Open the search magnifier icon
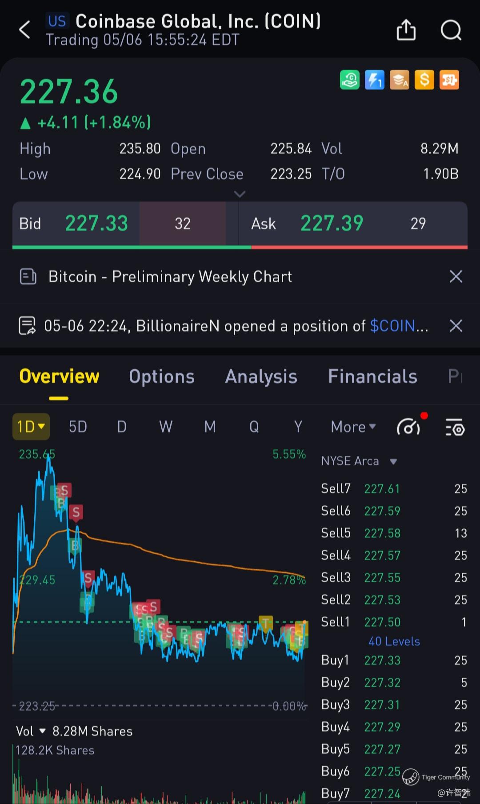Image resolution: width=480 pixels, height=804 pixels. point(451,30)
